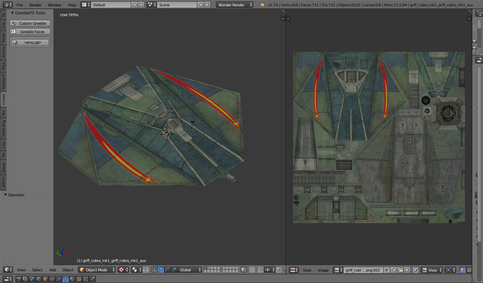Click the Custom Greeble tool icon
Image resolution: width=483 pixels, height=283 pixels.
[x=14, y=23]
